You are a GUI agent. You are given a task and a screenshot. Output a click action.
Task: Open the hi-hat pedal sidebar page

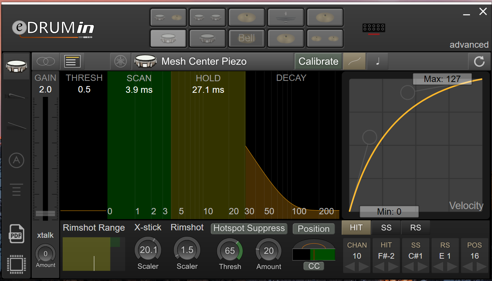point(16,96)
